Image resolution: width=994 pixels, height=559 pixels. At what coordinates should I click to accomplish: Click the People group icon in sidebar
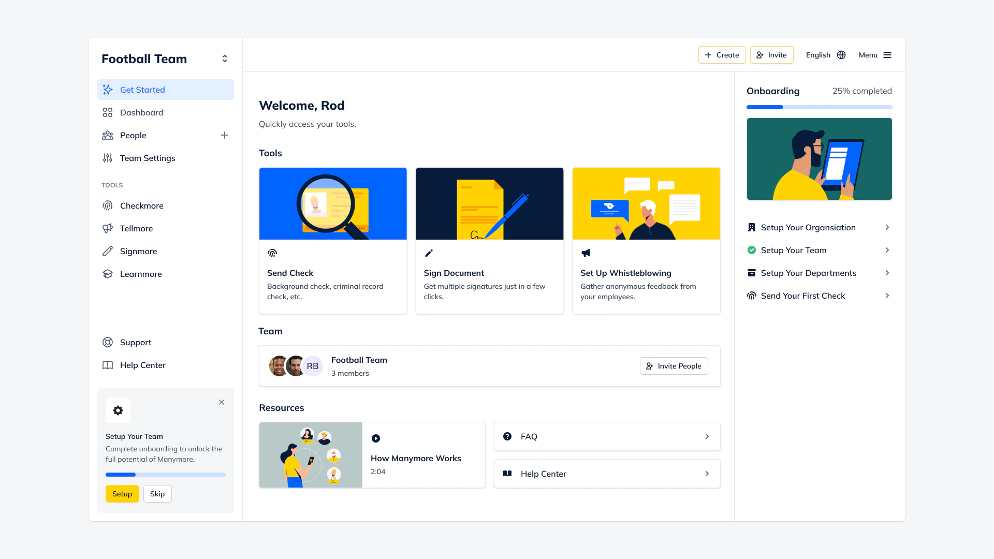click(108, 135)
